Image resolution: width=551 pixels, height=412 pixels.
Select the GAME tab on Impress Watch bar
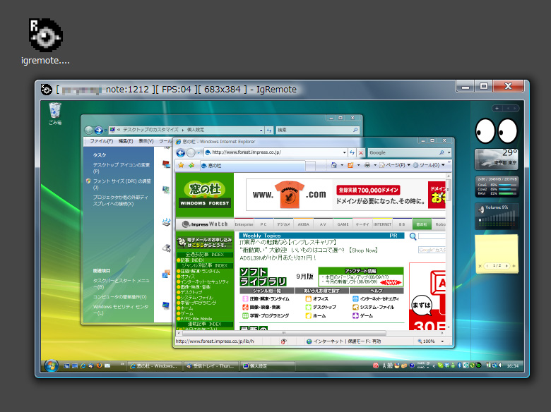[x=343, y=224]
